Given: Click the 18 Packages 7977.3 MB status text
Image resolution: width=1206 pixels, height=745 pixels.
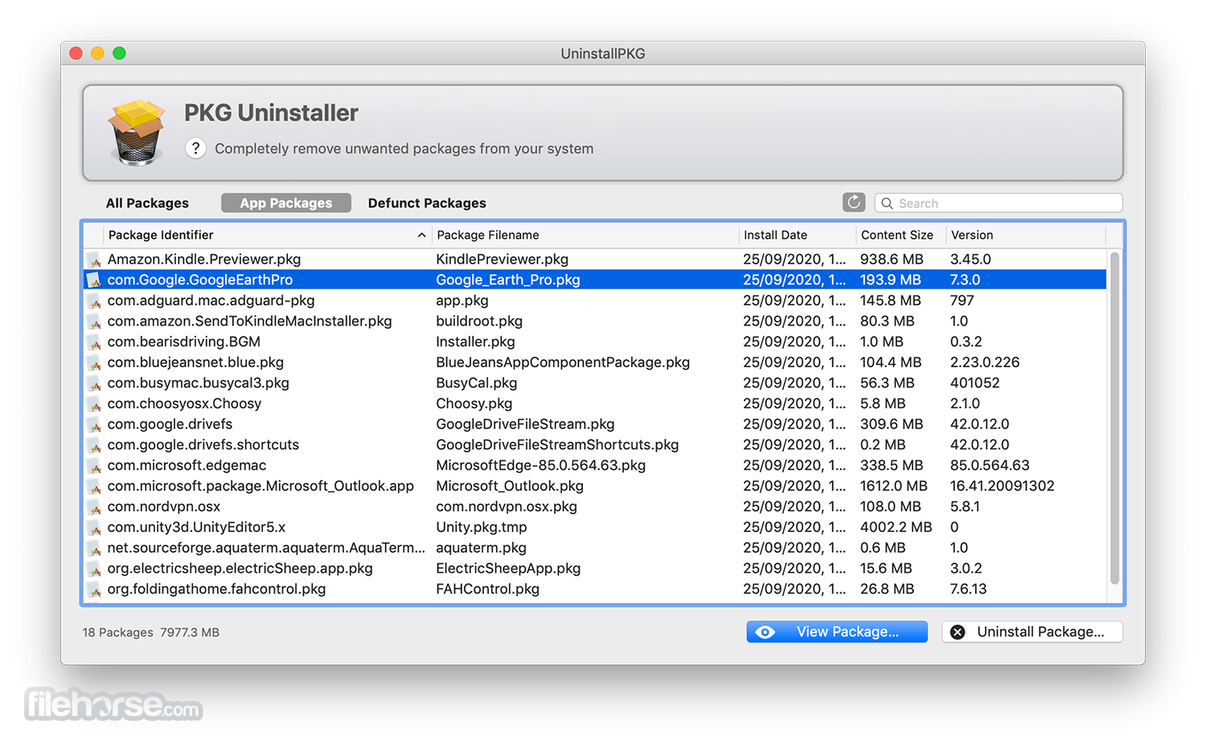Looking at the screenshot, I should pos(150,632).
